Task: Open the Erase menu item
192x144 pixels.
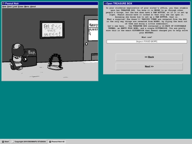Action: click(21, 6)
